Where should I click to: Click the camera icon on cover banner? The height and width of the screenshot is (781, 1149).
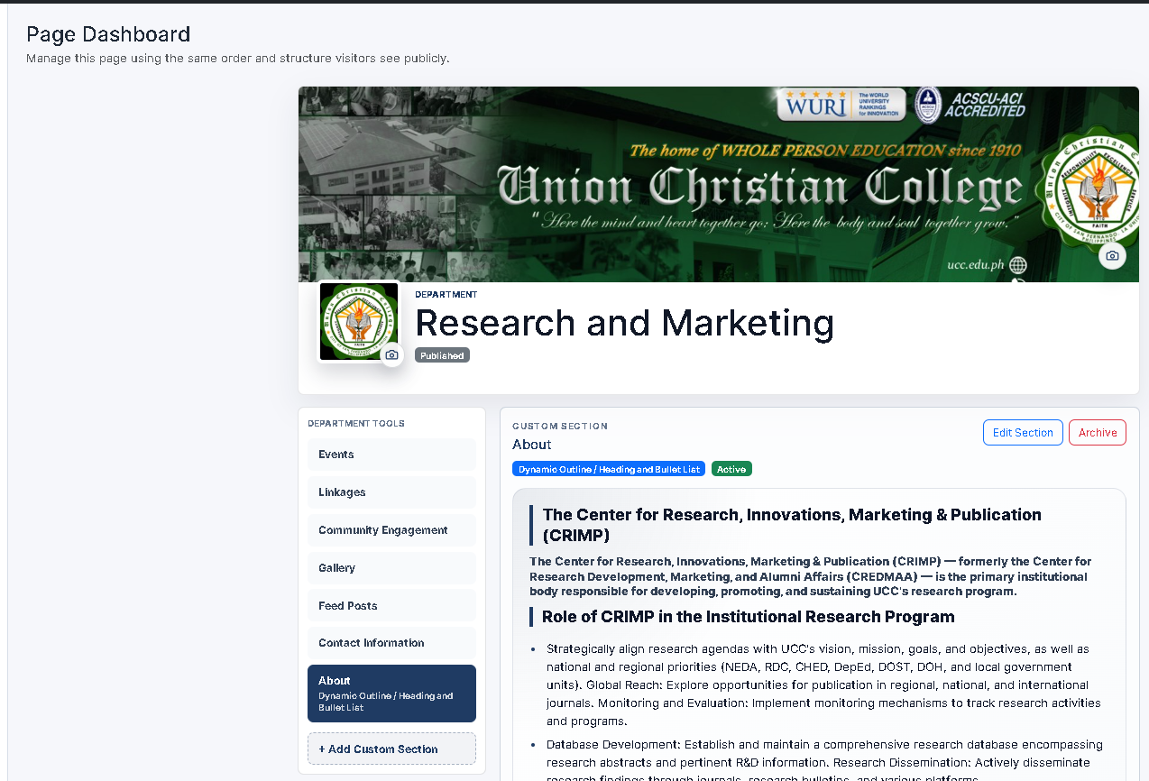pyautogui.click(x=1112, y=255)
